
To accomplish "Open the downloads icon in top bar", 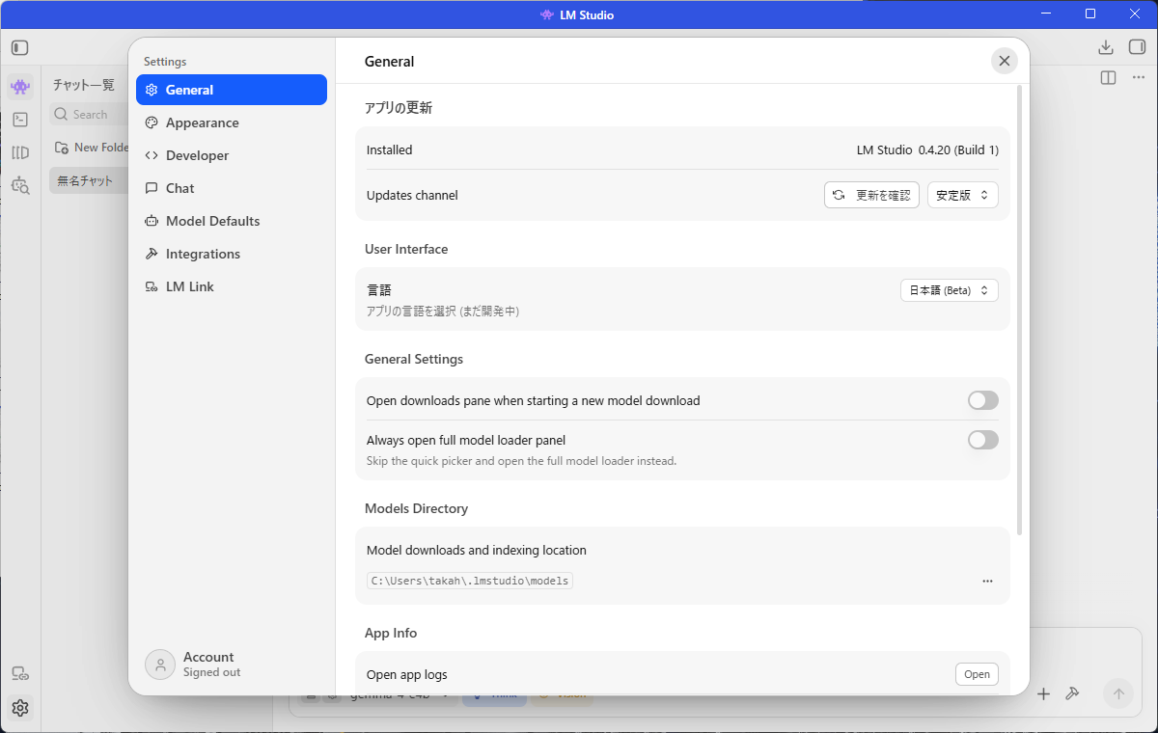I will (x=1106, y=47).
